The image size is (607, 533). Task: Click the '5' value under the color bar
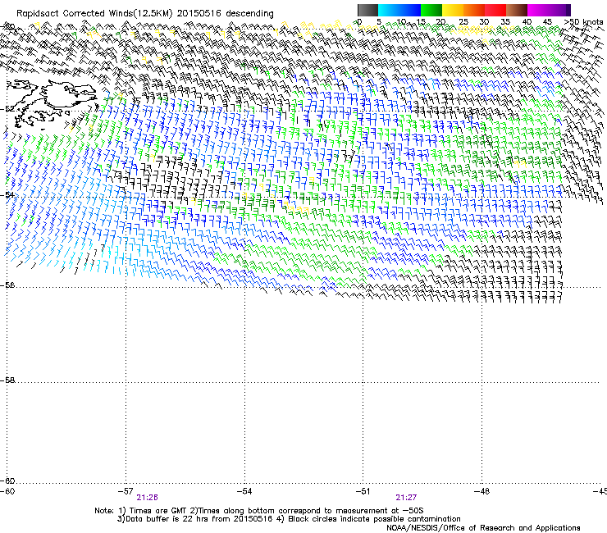tap(379, 22)
